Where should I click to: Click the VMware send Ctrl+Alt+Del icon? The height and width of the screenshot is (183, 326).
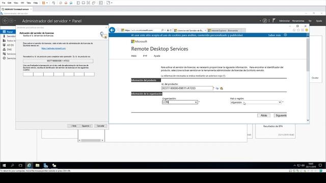[x=53, y=3]
